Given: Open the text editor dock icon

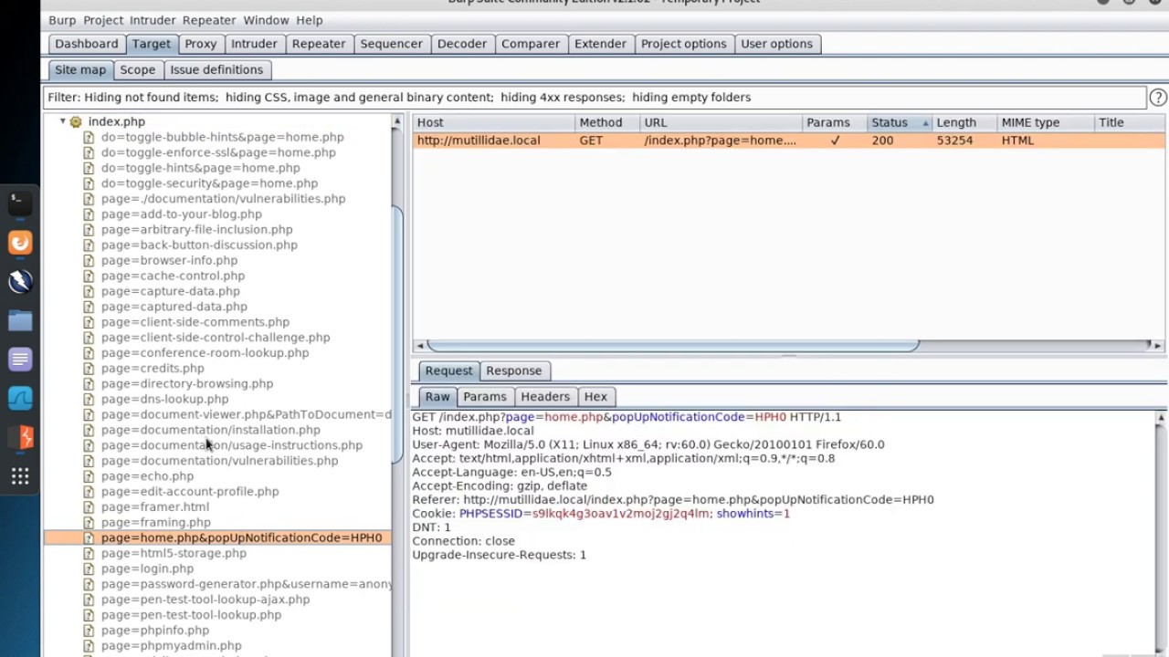Looking at the screenshot, I should pos(19,360).
